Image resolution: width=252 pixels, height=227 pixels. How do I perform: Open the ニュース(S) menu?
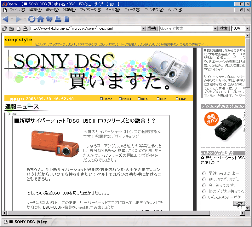tap(132, 10)
